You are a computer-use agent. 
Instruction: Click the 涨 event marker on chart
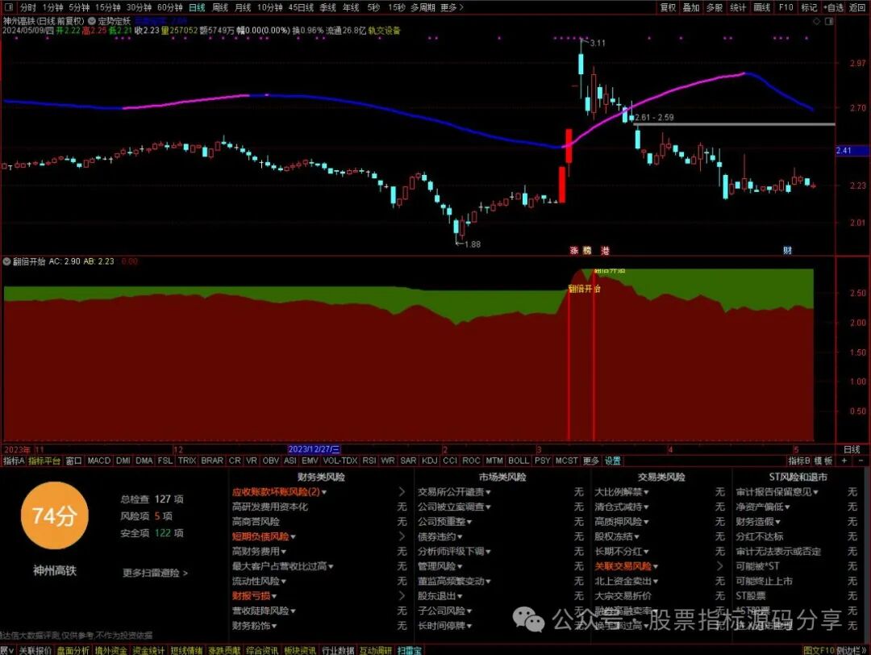click(x=574, y=251)
